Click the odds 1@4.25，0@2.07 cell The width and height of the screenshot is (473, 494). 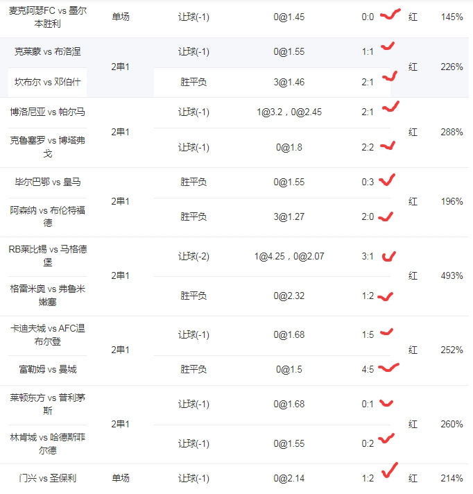coord(289,257)
